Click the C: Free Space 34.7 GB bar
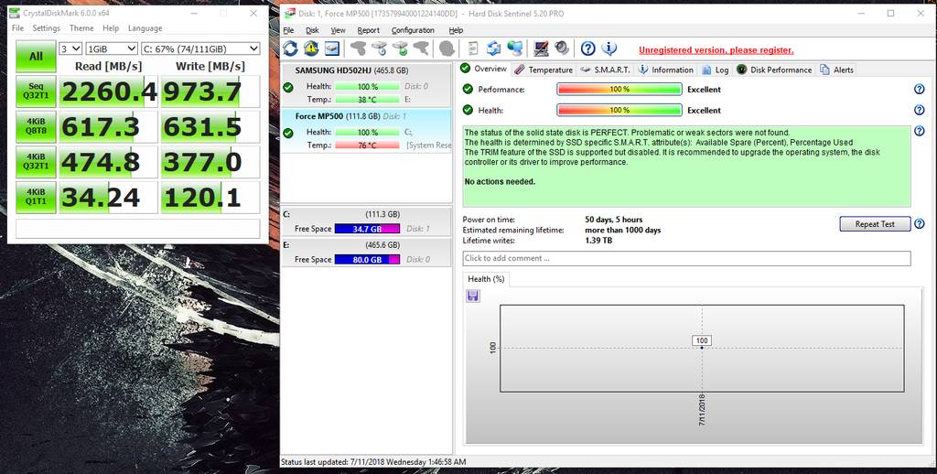The height and width of the screenshot is (474, 937). (367, 229)
